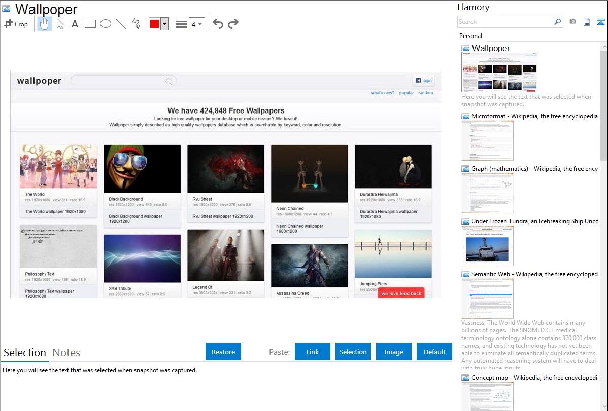
Task: Switch to the Notes tab
Action: point(66,353)
